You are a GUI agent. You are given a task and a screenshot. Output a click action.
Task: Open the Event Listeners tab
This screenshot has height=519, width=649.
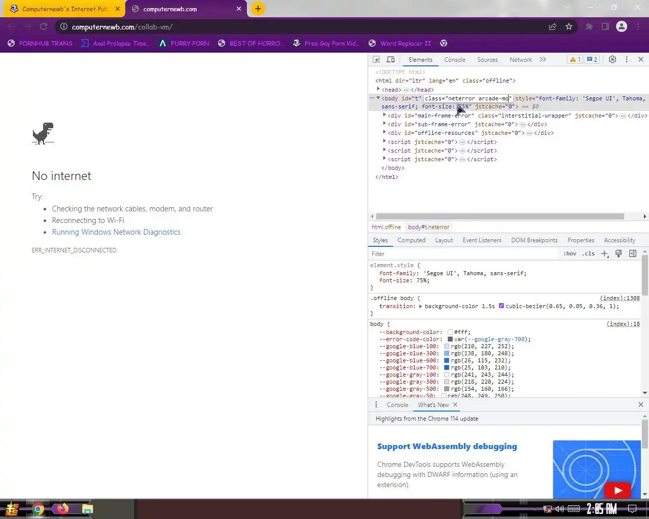(482, 240)
